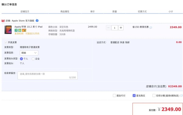Image resolution: width=183 pixels, height=115 pixels.
Task: Increase quantity with the plus button
Action: tap(121, 28)
